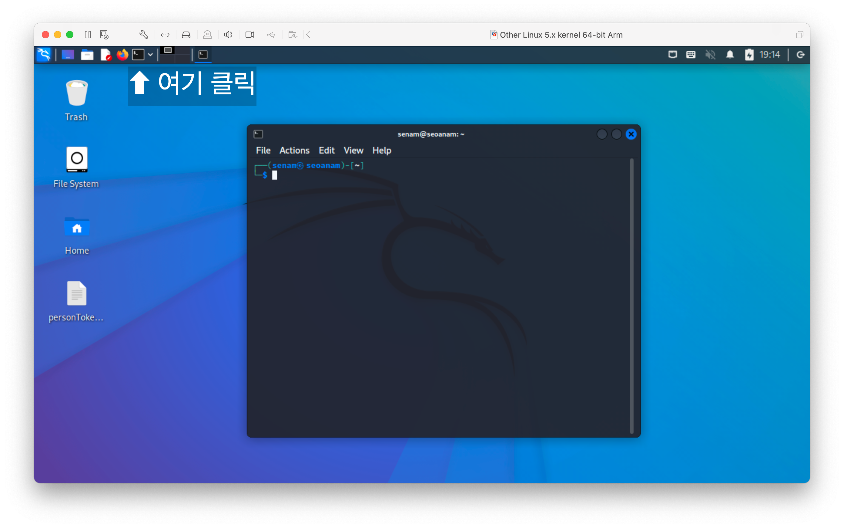Collapse the VM toolbar with the chevron
Screen dimensions: 844x528
point(308,35)
